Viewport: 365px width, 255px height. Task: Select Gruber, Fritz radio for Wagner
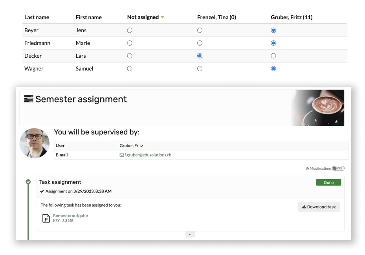click(273, 69)
